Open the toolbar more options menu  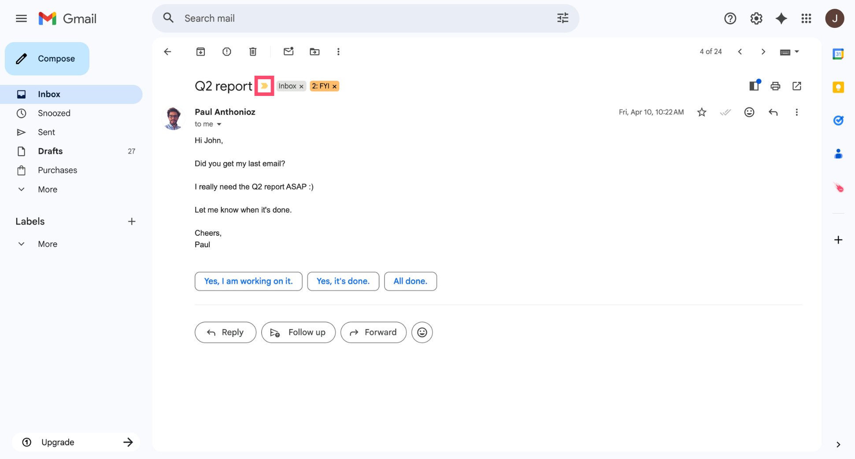[x=338, y=51]
